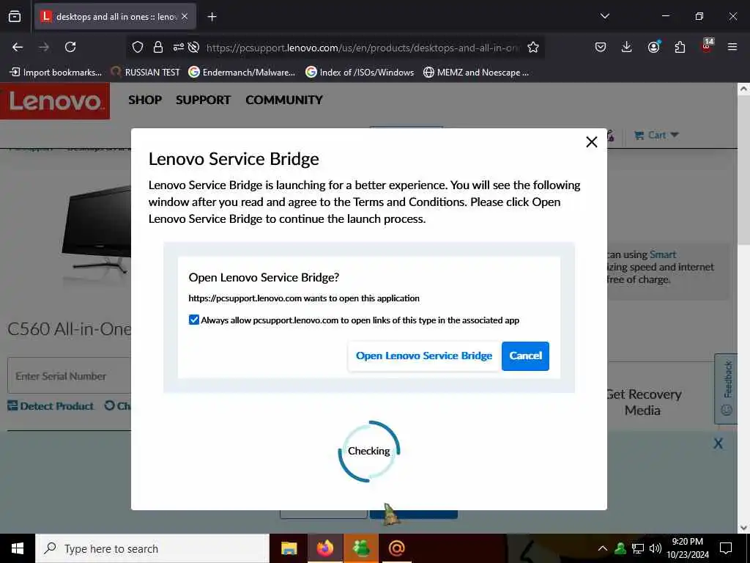Switch to Firefox on the taskbar
Image resolution: width=750 pixels, height=563 pixels.
coord(325,548)
